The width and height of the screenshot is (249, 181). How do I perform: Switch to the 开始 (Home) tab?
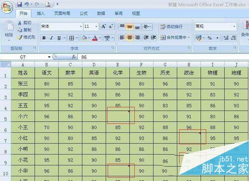pyautogui.click(x=23, y=13)
